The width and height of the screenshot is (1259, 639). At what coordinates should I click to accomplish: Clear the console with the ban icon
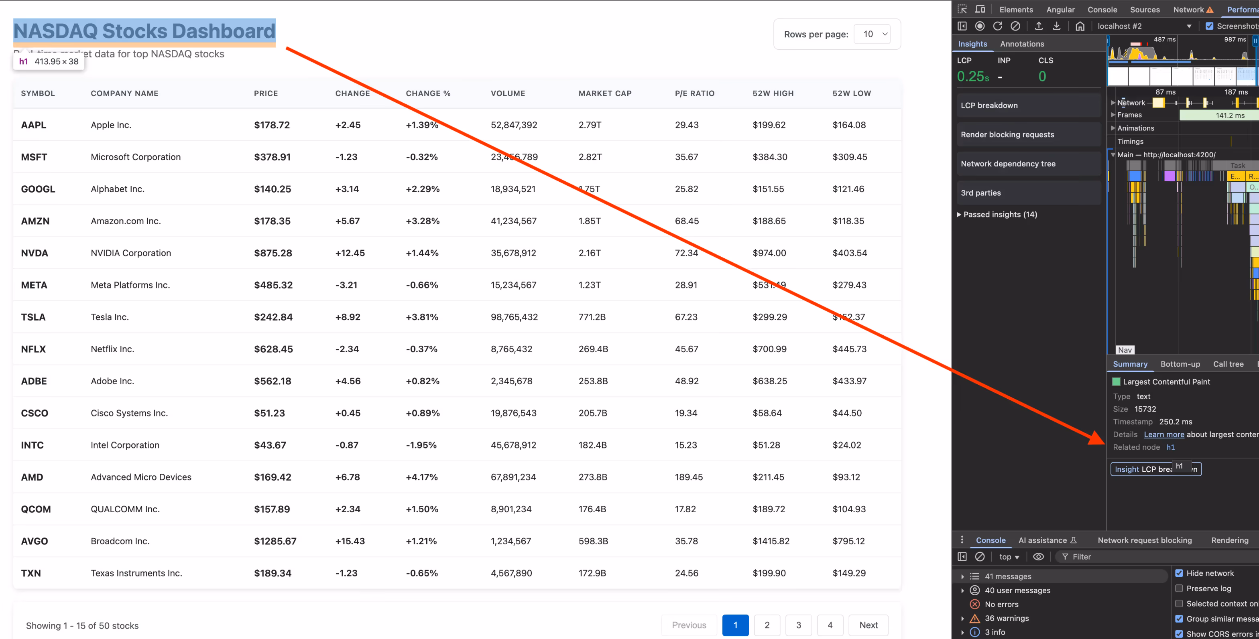point(980,556)
